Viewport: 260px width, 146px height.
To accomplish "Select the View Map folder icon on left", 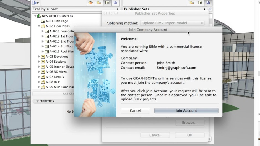I will point(99,2).
